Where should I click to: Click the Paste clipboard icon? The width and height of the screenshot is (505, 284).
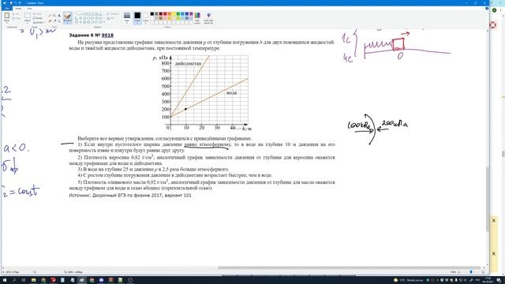click(7, 16)
